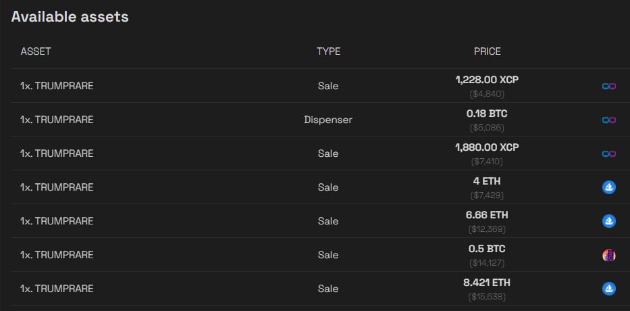Select TRUMPRARE asset priced 1,228.00 XCP
Screen dimensions: 630x311
57,86
